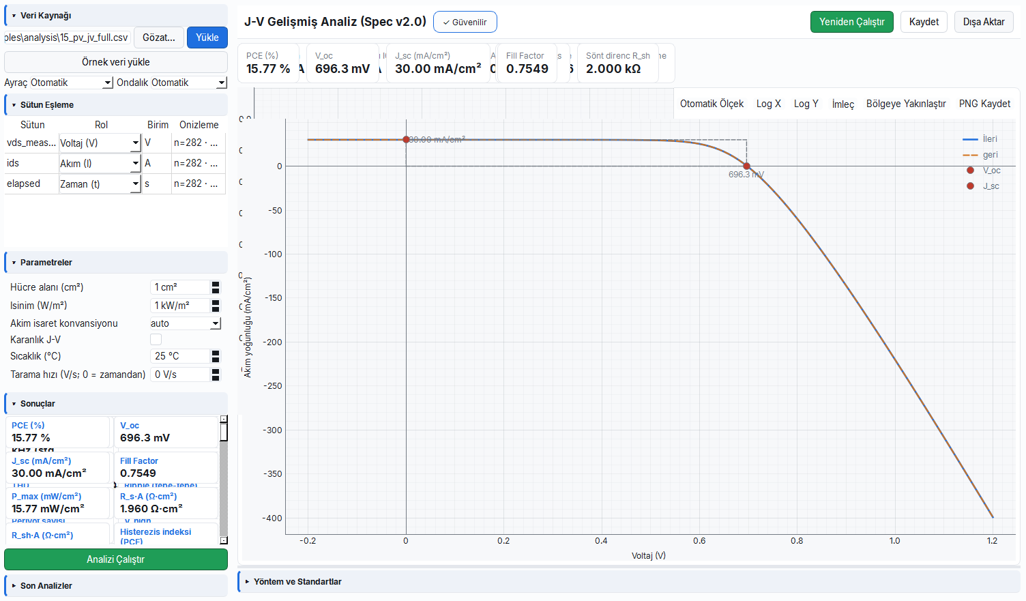Click PNG Kaydet in the plot toolbar

984,104
